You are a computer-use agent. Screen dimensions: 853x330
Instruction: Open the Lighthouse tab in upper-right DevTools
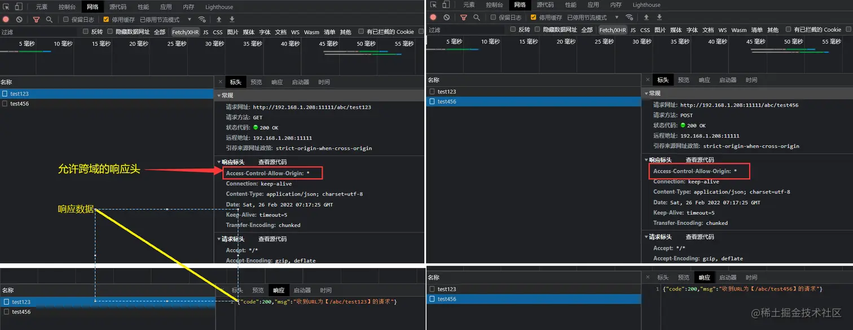[x=646, y=5]
